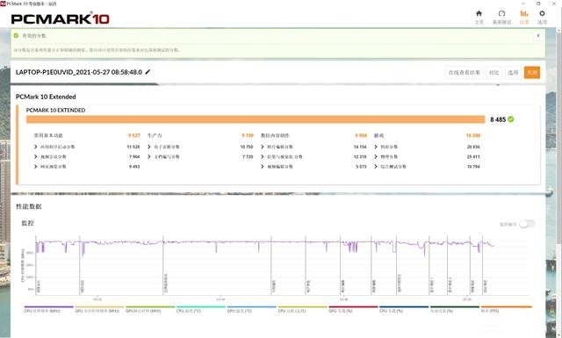The image size is (562, 338).
Task: Click the Compare button
Action: (x=494, y=72)
